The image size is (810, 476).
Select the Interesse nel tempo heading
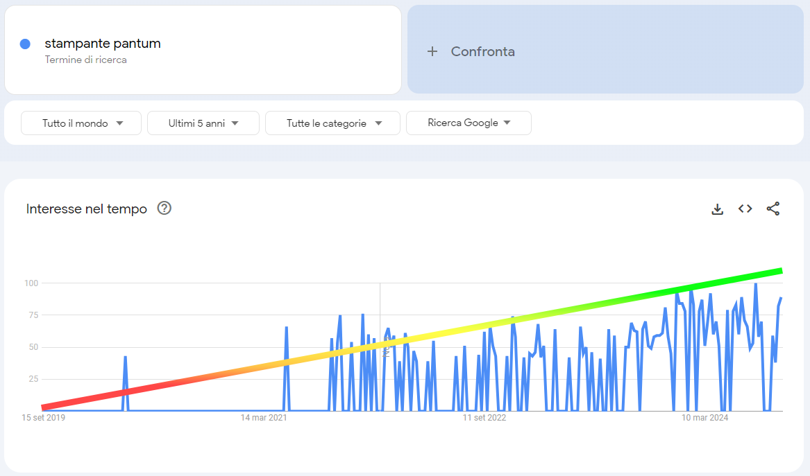[x=87, y=209]
